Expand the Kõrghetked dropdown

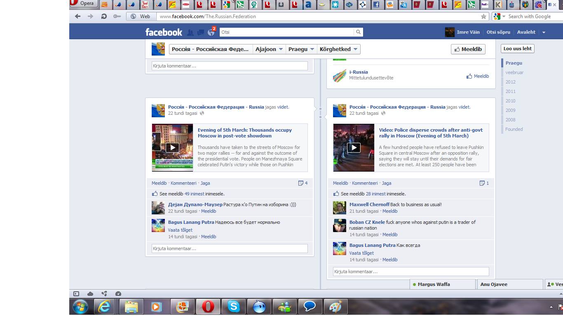point(338,49)
